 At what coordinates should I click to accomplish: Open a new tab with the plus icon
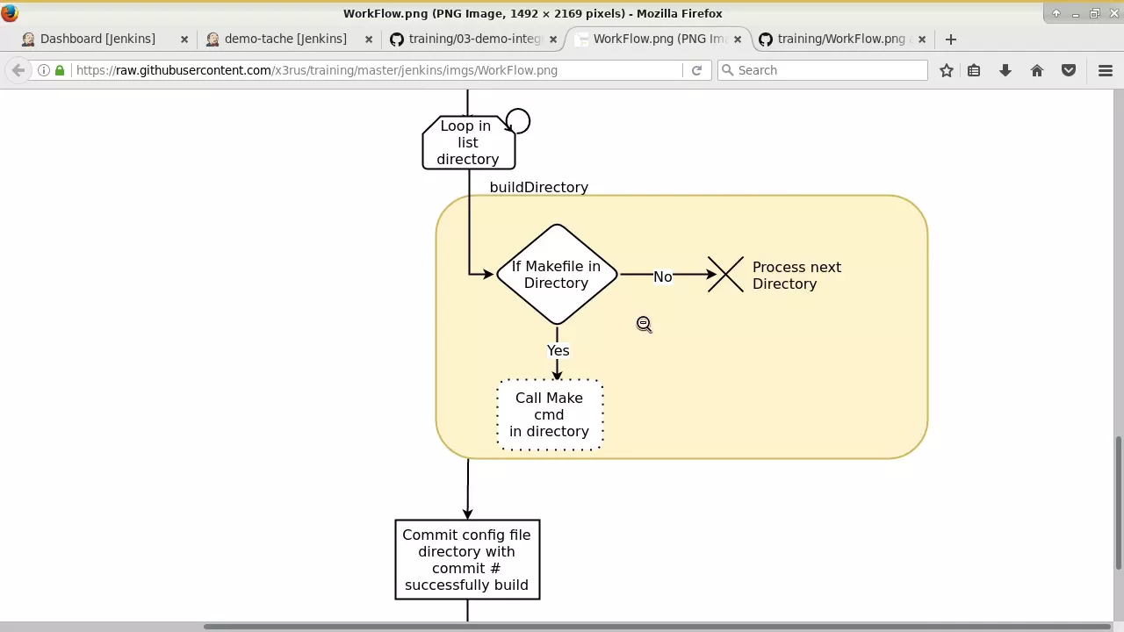(951, 39)
